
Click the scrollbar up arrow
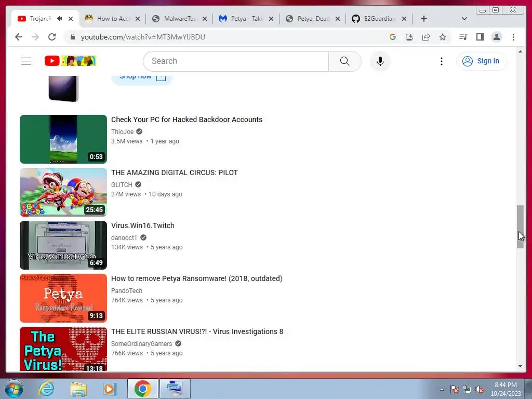[x=520, y=51]
